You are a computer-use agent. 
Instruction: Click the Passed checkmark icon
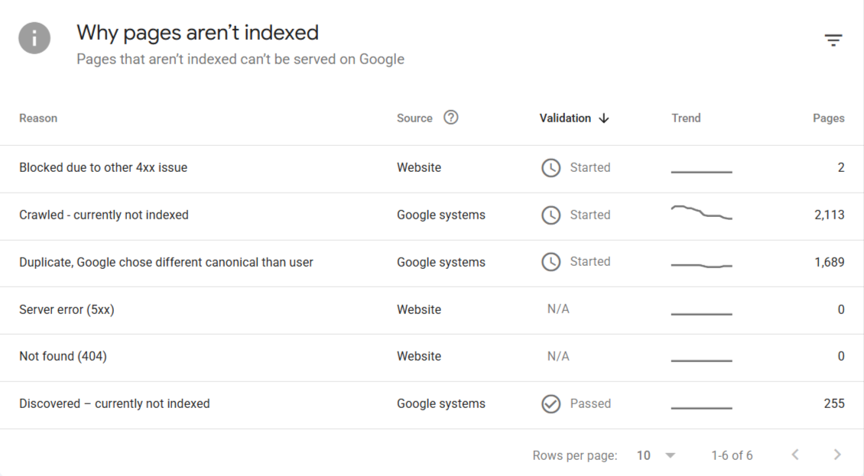pyautogui.click(x=551, y=404)
